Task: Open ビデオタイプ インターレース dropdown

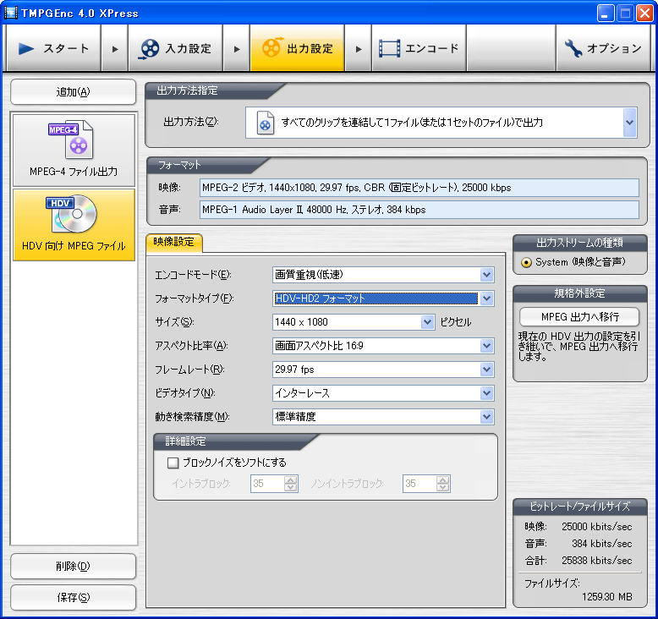Action: click(x=487, y=393)
